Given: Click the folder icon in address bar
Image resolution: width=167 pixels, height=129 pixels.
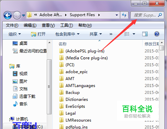Looking at the screenshot, I should 30,15.
